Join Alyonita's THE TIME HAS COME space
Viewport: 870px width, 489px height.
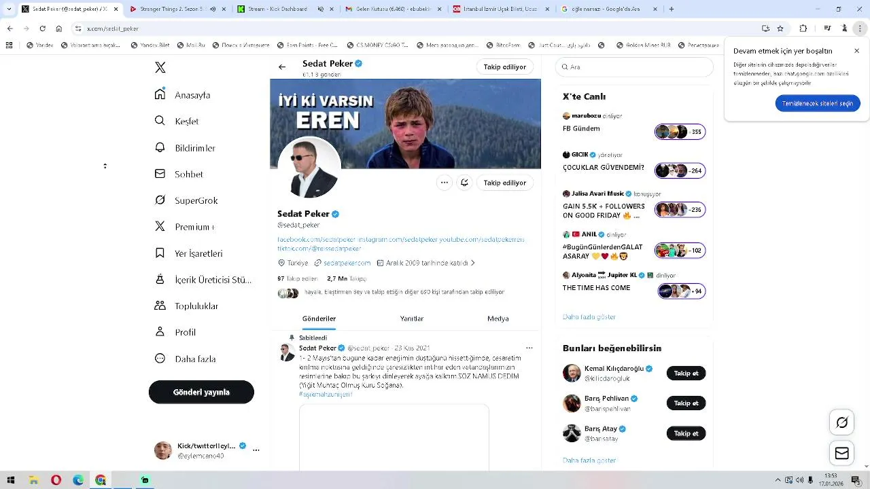pyautogui.click(x=682, y=291)
